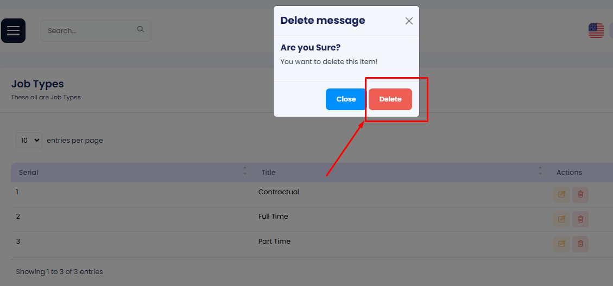
Task: Edit the Contractual job type
Action: (561, 194)
